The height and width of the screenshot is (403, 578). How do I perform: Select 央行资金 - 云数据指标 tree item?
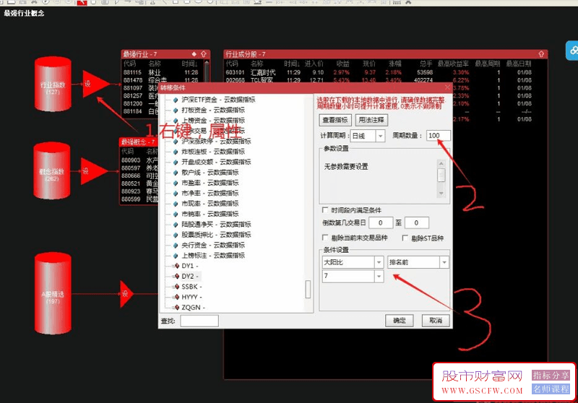click(x=213, y=245)
